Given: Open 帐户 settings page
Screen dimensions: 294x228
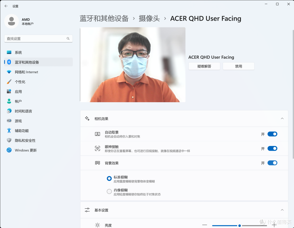Looking at the screenshot, I should tap(38, 101).
